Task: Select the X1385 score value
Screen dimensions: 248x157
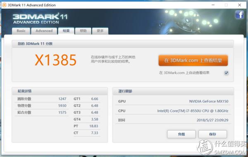Action: tap(56, 60)
